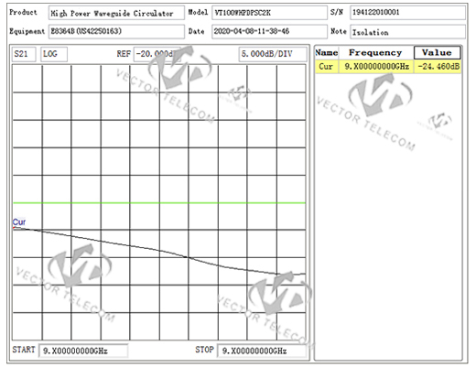The height and width of the screenshot is (367, 476).
Task: Click the START frequency field
Action: coord(83,351)
